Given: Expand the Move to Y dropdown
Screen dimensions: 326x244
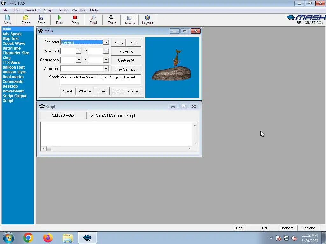Looking at the screenshot, I should [x=106, y=51].
